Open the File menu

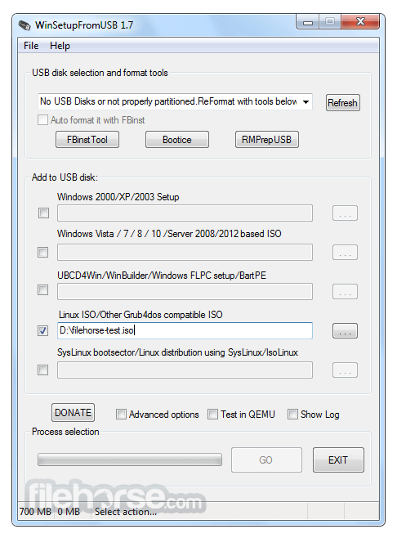tap(31, 46)
